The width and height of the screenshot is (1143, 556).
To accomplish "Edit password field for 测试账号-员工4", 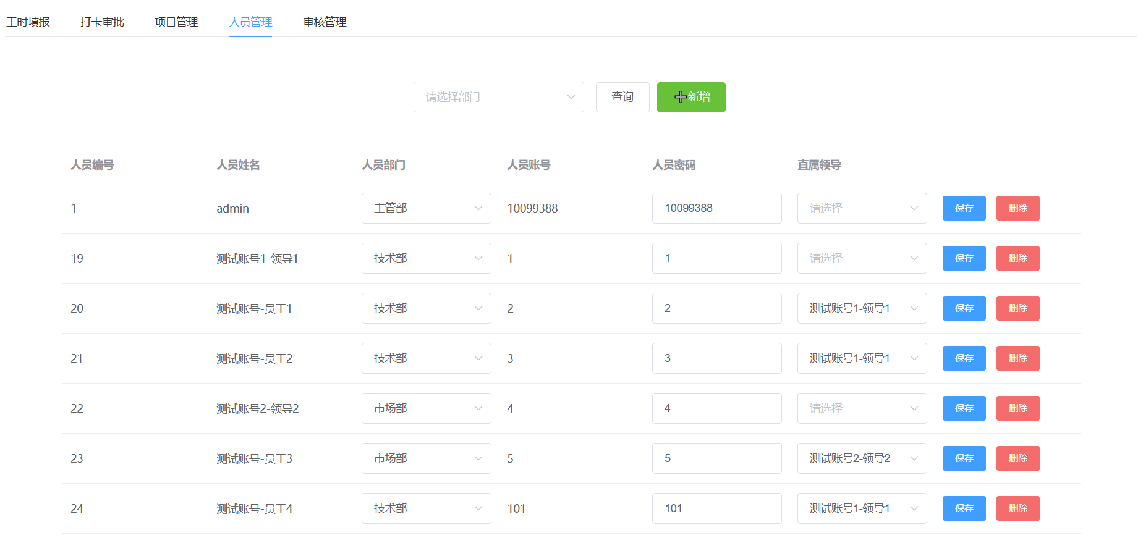I will pos(717,508).
